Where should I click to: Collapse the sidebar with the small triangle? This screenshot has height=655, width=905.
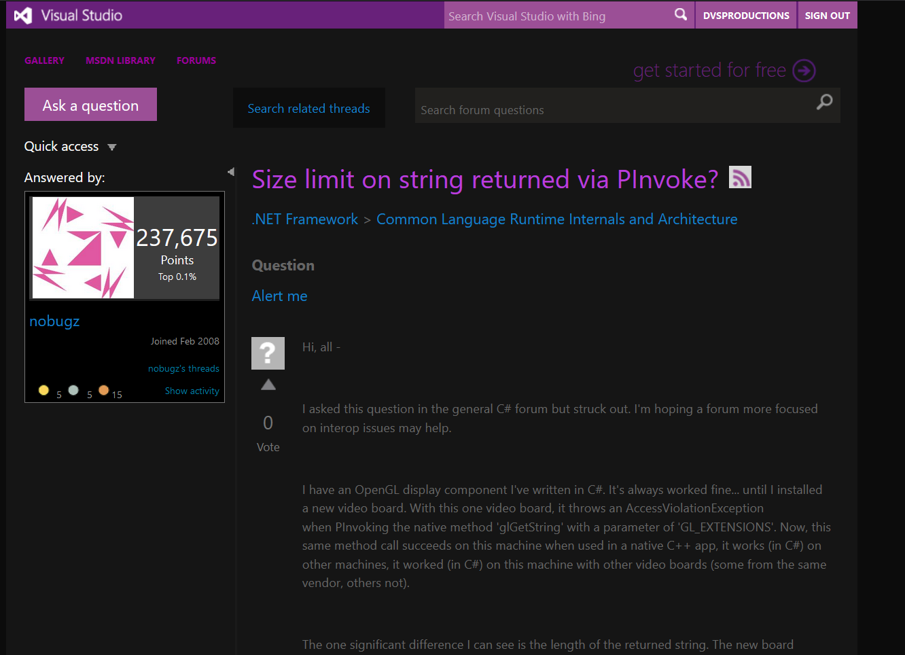(x=231, y=172)
